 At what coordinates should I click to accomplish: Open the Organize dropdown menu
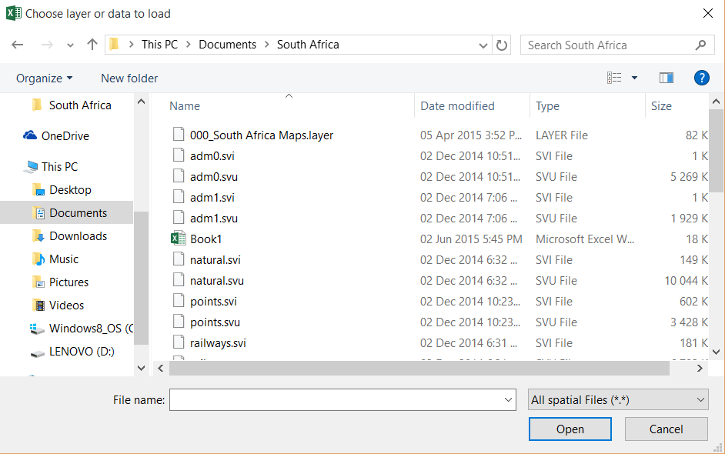click(45, 78)
